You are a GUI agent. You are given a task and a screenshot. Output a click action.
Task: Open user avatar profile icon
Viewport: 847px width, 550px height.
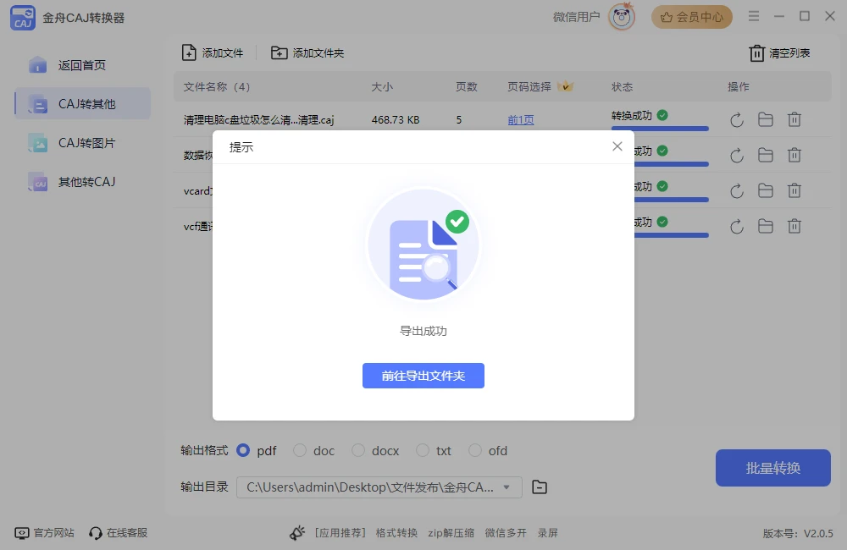622,17
